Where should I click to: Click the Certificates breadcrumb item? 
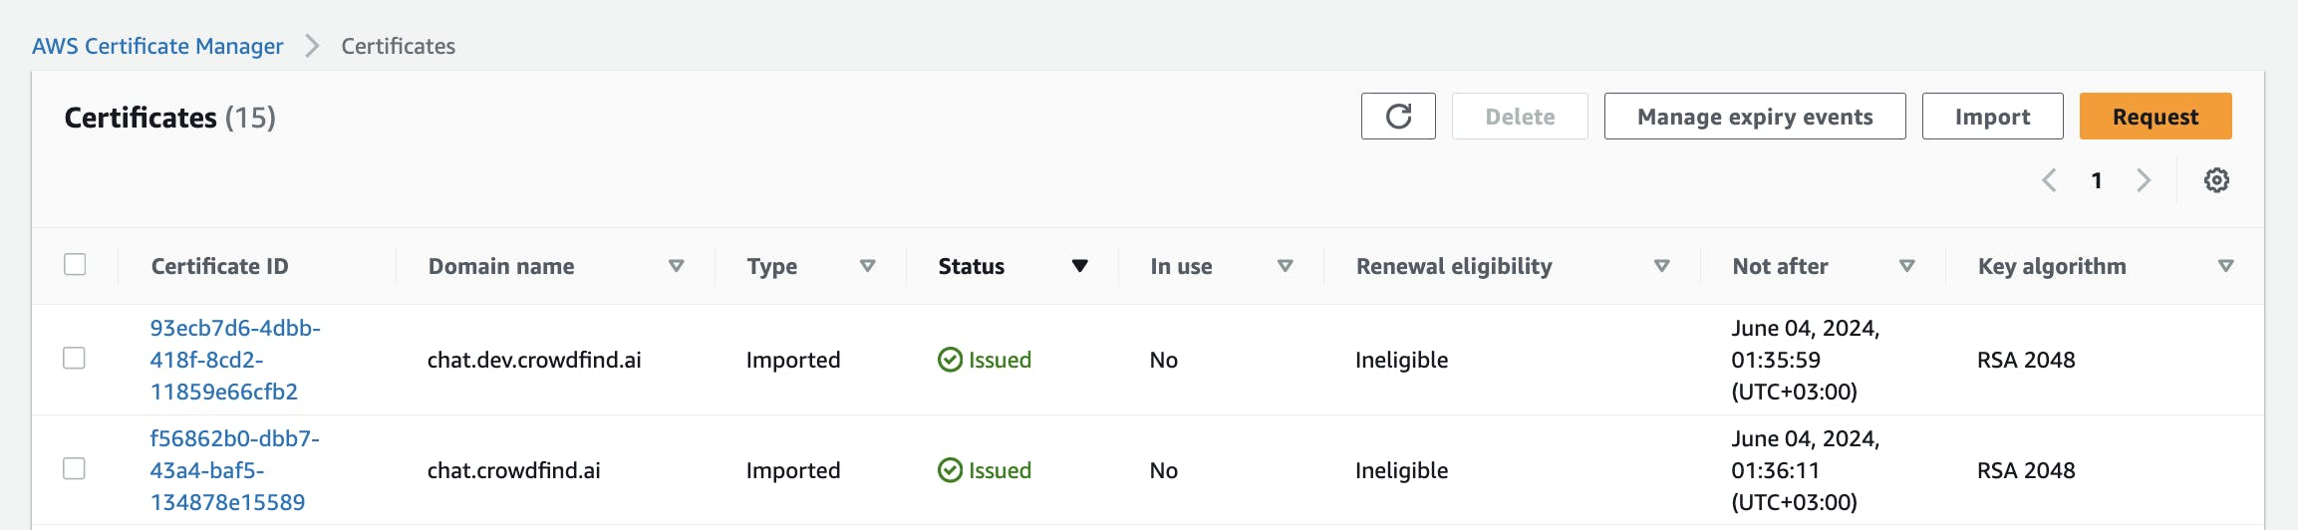pos(398,46)
